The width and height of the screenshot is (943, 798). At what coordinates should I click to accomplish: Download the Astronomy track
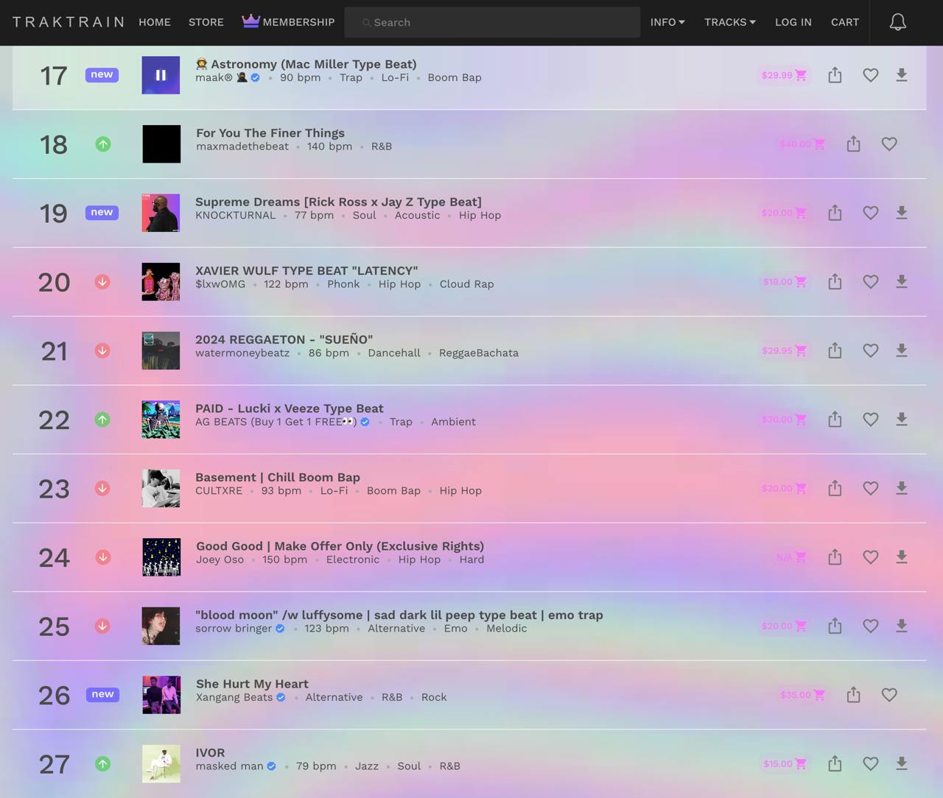pyautogui.click(x=901, y=75)
